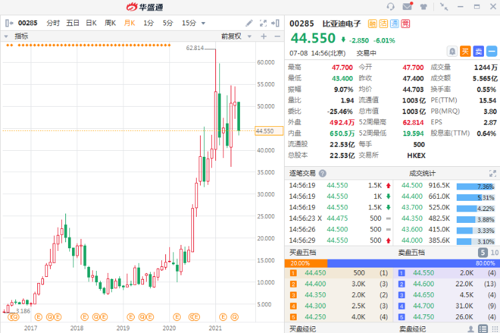Select ask level 1 price 44.550

point(423,273)
